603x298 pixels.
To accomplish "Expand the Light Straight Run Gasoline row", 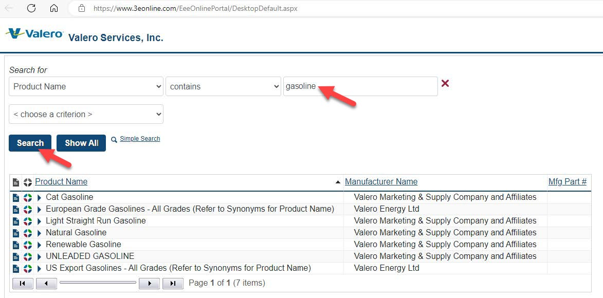I will 39,221.
